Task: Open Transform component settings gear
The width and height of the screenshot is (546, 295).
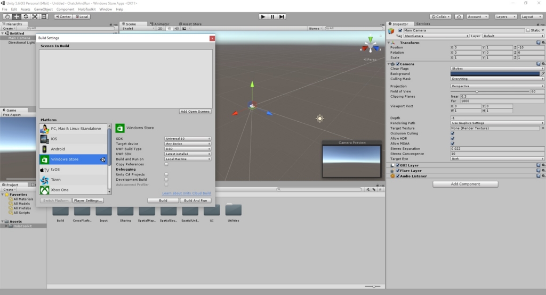Action: (x=543, y=43)
